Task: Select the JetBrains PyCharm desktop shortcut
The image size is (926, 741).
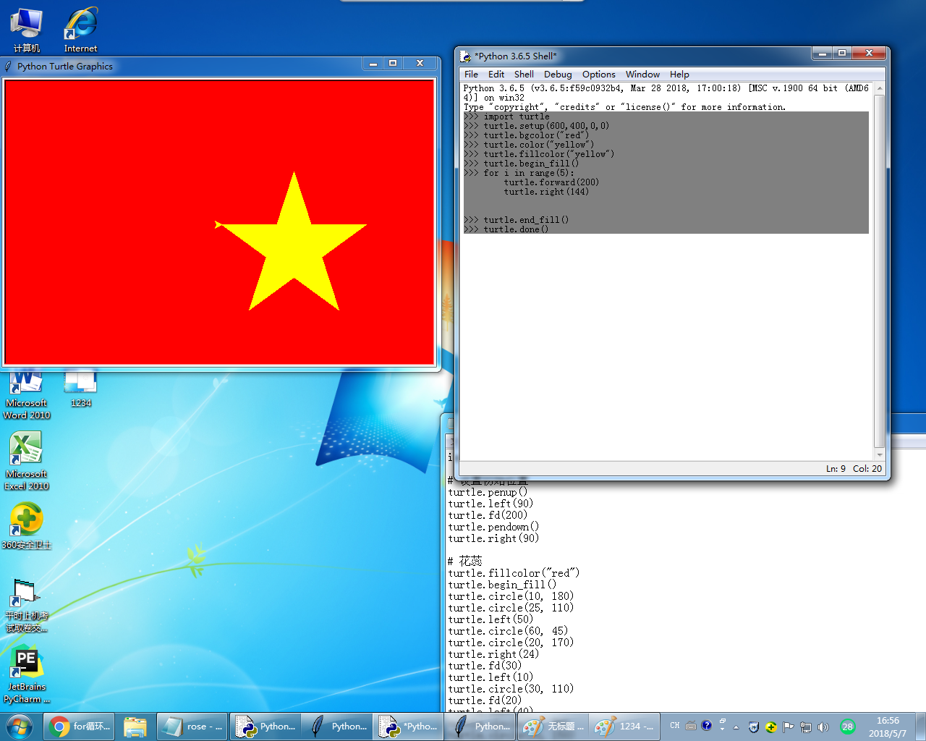Action: (x=27, y=675)
